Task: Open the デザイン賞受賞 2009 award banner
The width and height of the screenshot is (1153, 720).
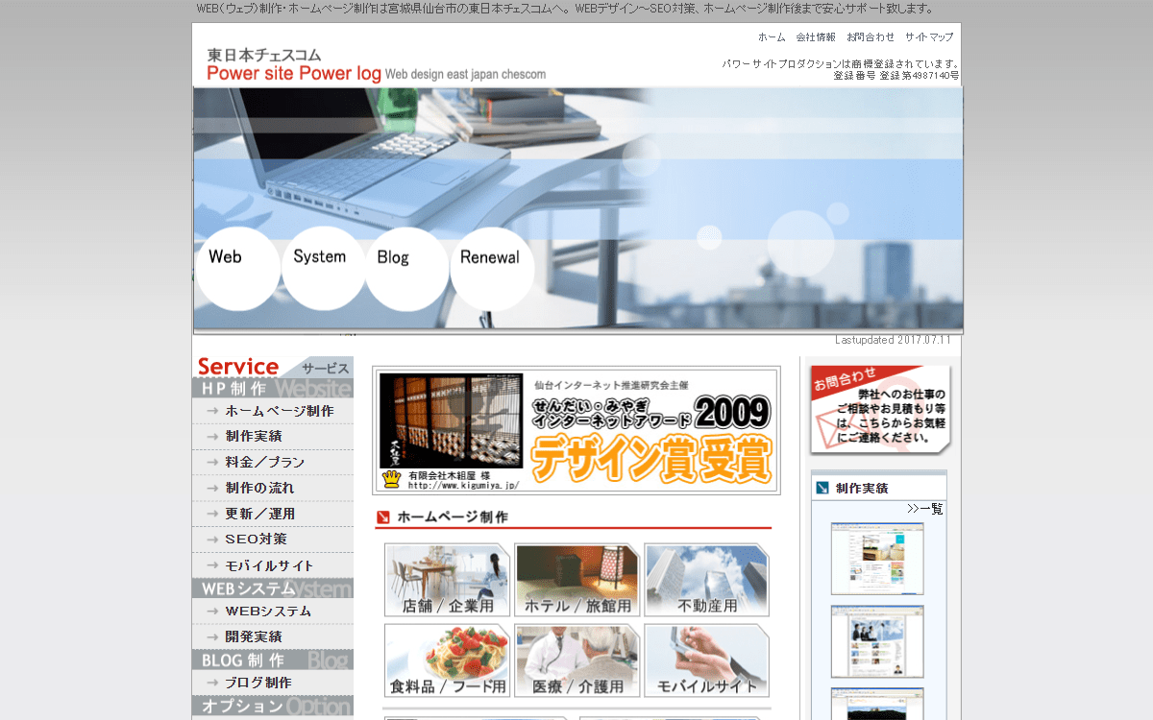Action: [576, 430]
